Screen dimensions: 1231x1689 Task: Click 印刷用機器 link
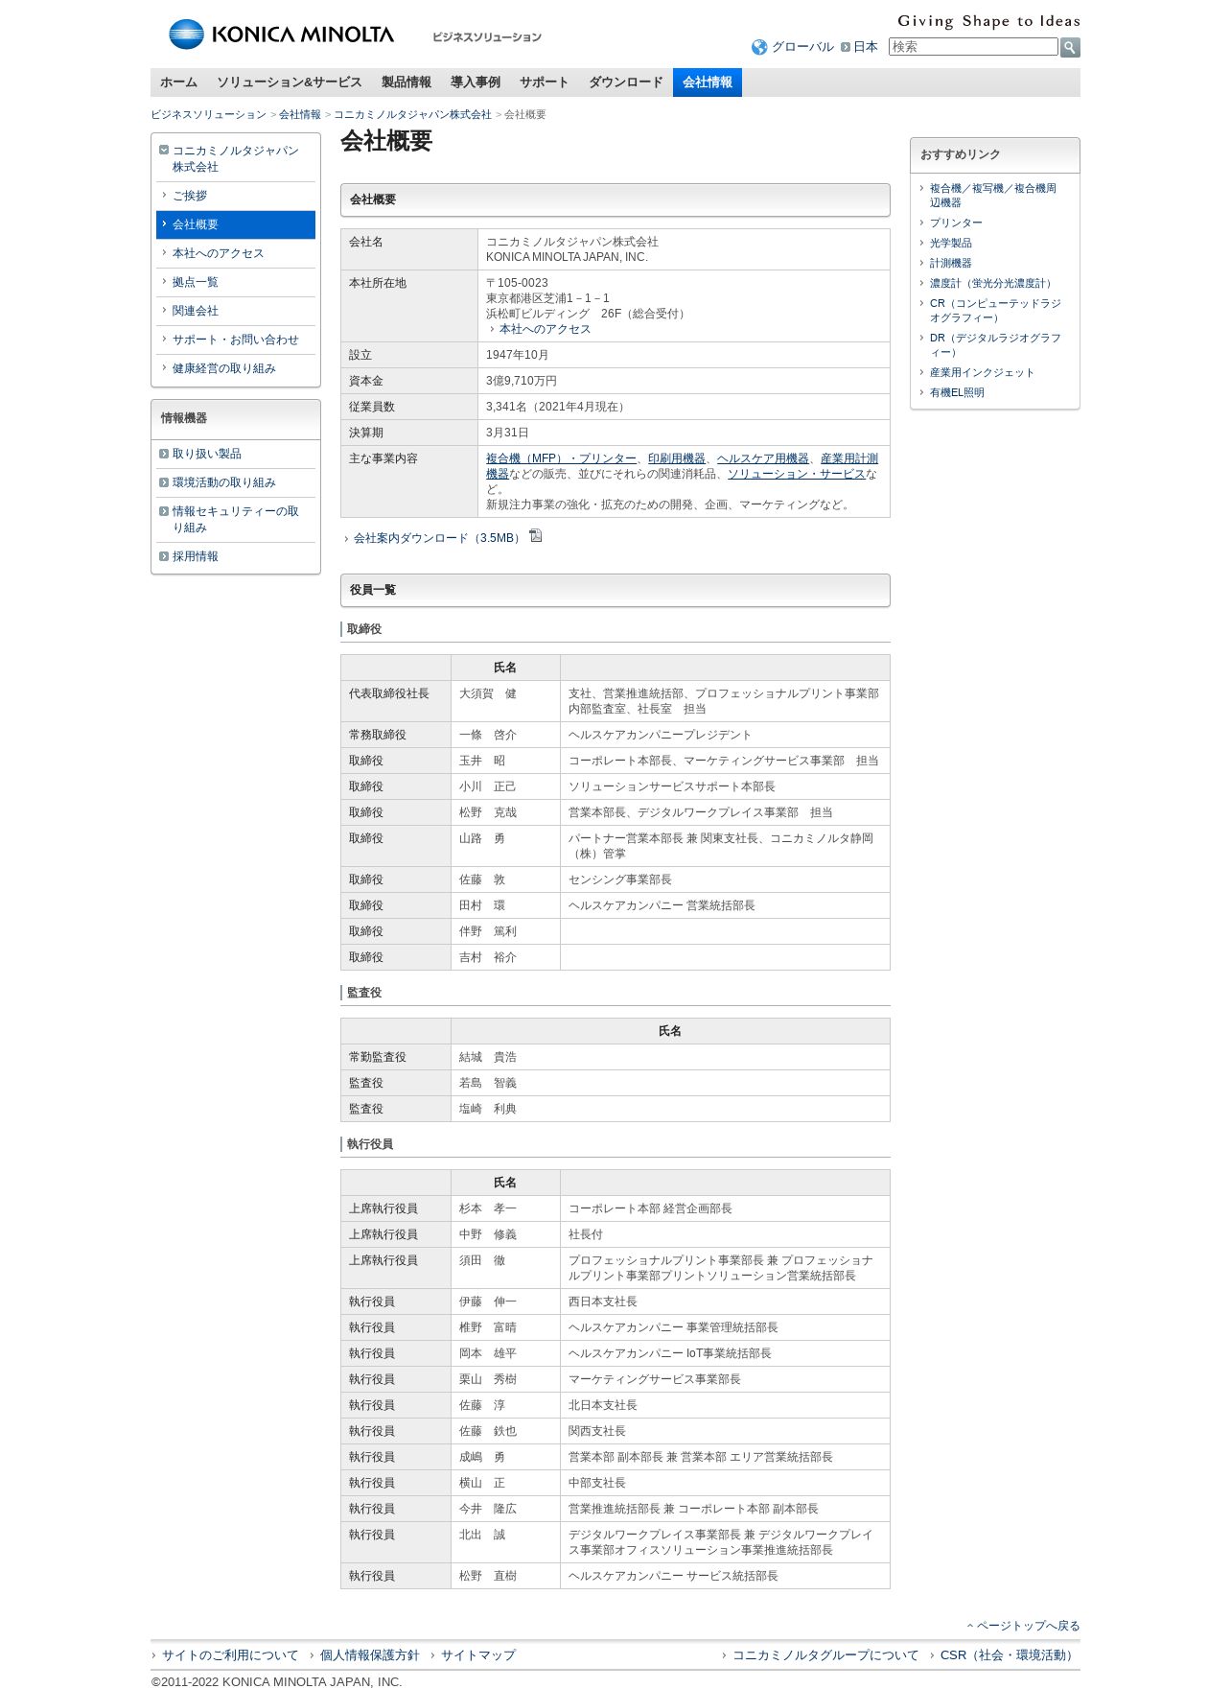point(677,458)
